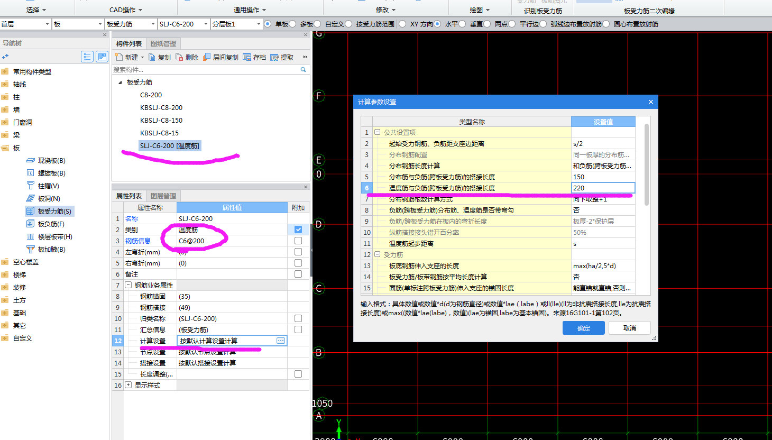Collapse 公共设置项 group in parameter dialog
Image resolution: width=772 pixels, height=440 pixels.
pos(377,132)
